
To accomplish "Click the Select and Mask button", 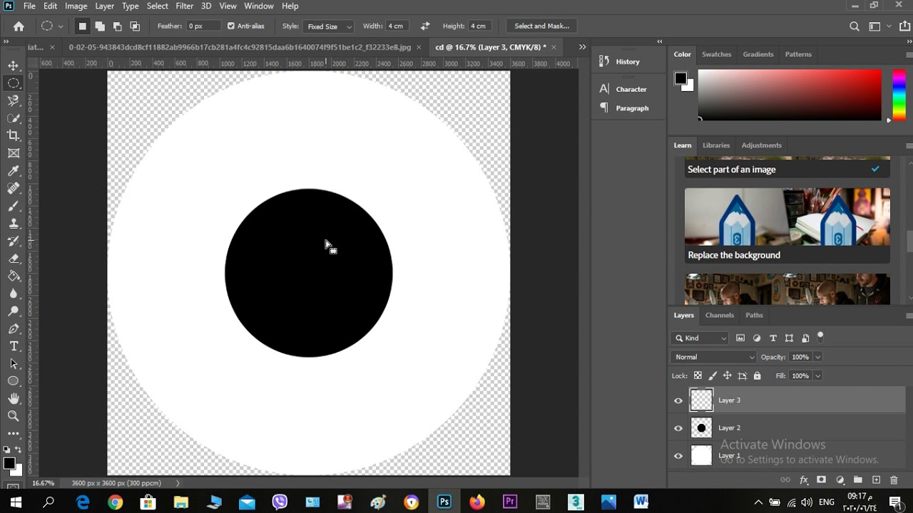I will click(x=542, y=26).
